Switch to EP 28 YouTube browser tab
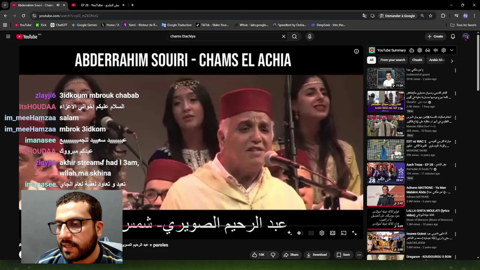The height and width of the screenshot is (270, 480). pos(98,5)
